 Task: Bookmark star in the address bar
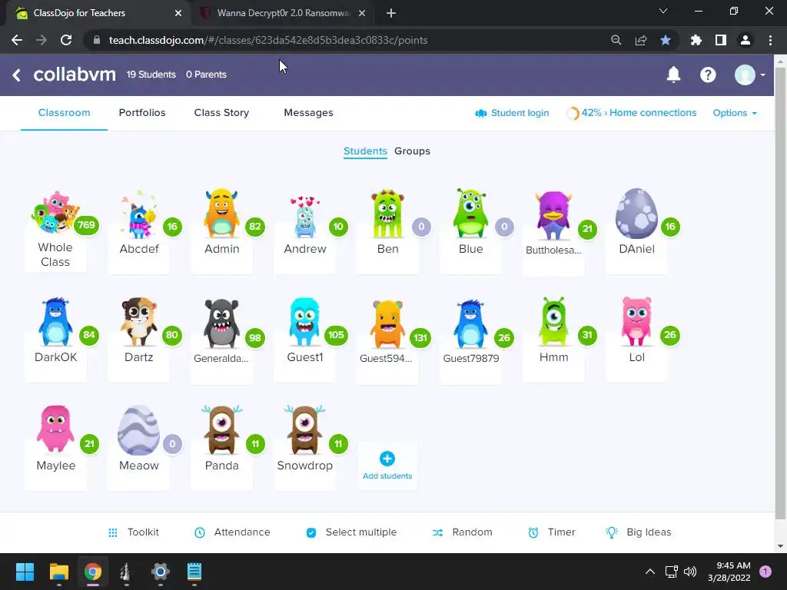click(666, 40)
